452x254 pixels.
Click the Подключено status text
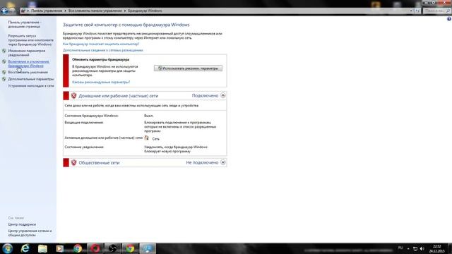(205, 96)
